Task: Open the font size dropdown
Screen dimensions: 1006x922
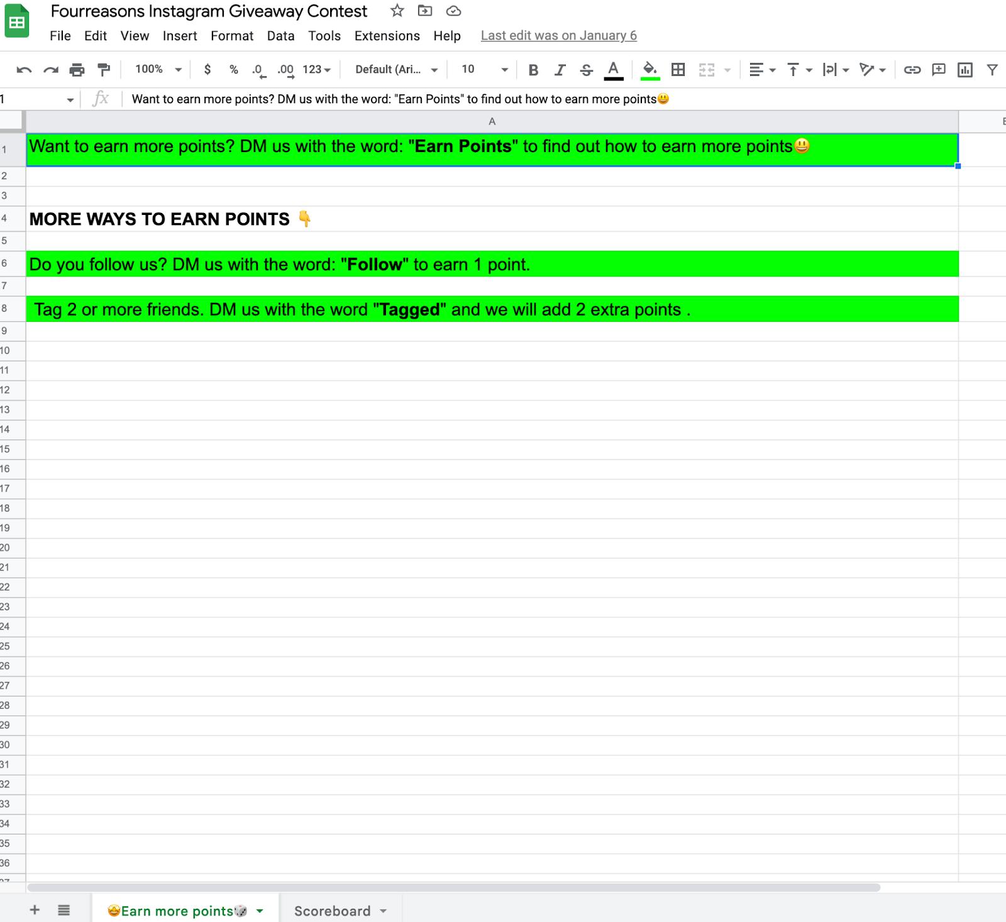Action: click(484, 69)
